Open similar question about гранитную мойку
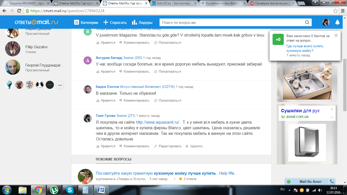The image size is (347, 195). (166, 173)
